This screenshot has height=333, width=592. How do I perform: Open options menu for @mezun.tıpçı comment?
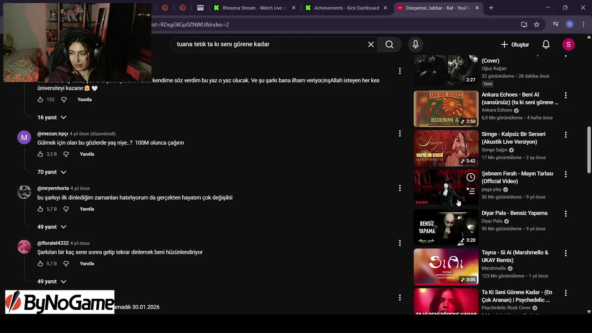click(x=400, y=134)
